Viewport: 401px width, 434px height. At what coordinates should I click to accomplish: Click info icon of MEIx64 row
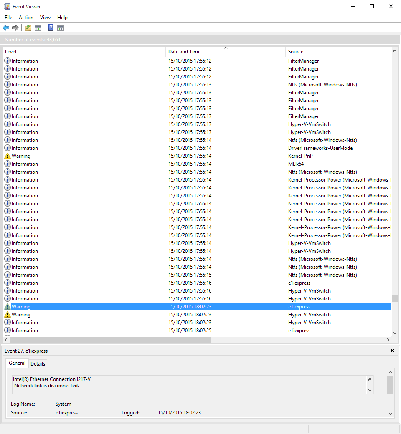[x=8, y=164]
